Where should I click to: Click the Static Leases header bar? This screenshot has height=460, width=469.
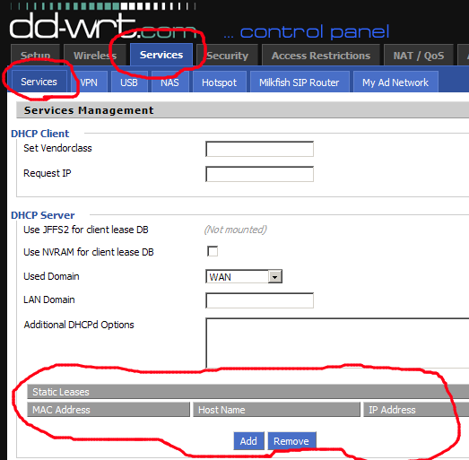tap(248, 392)
